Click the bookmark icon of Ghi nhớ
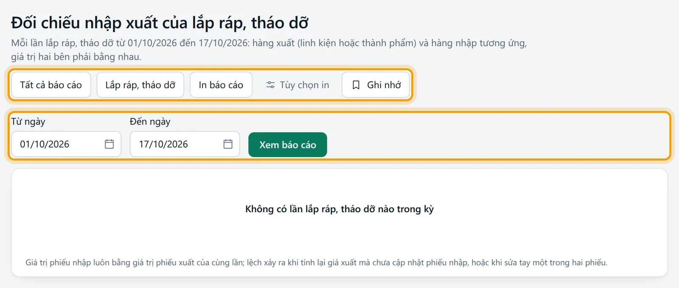 356,85
